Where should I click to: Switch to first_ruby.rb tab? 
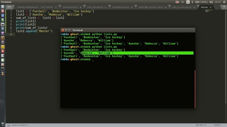[x=47, y=7]
